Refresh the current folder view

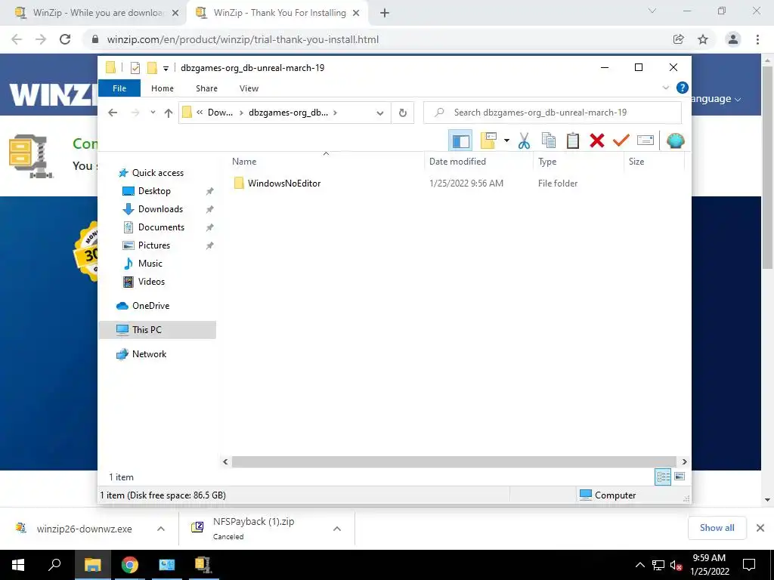point(403,113)
